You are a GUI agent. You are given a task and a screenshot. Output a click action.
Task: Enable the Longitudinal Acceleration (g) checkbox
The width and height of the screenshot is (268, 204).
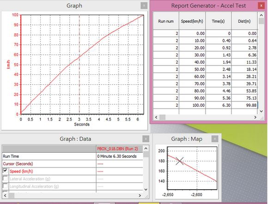point(5,186)
